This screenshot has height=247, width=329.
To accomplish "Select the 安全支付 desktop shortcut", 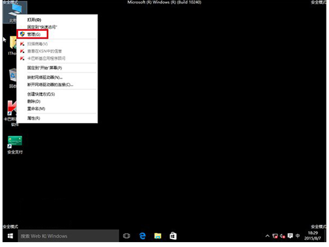I will pyautogui.click(x=14, y=145).
